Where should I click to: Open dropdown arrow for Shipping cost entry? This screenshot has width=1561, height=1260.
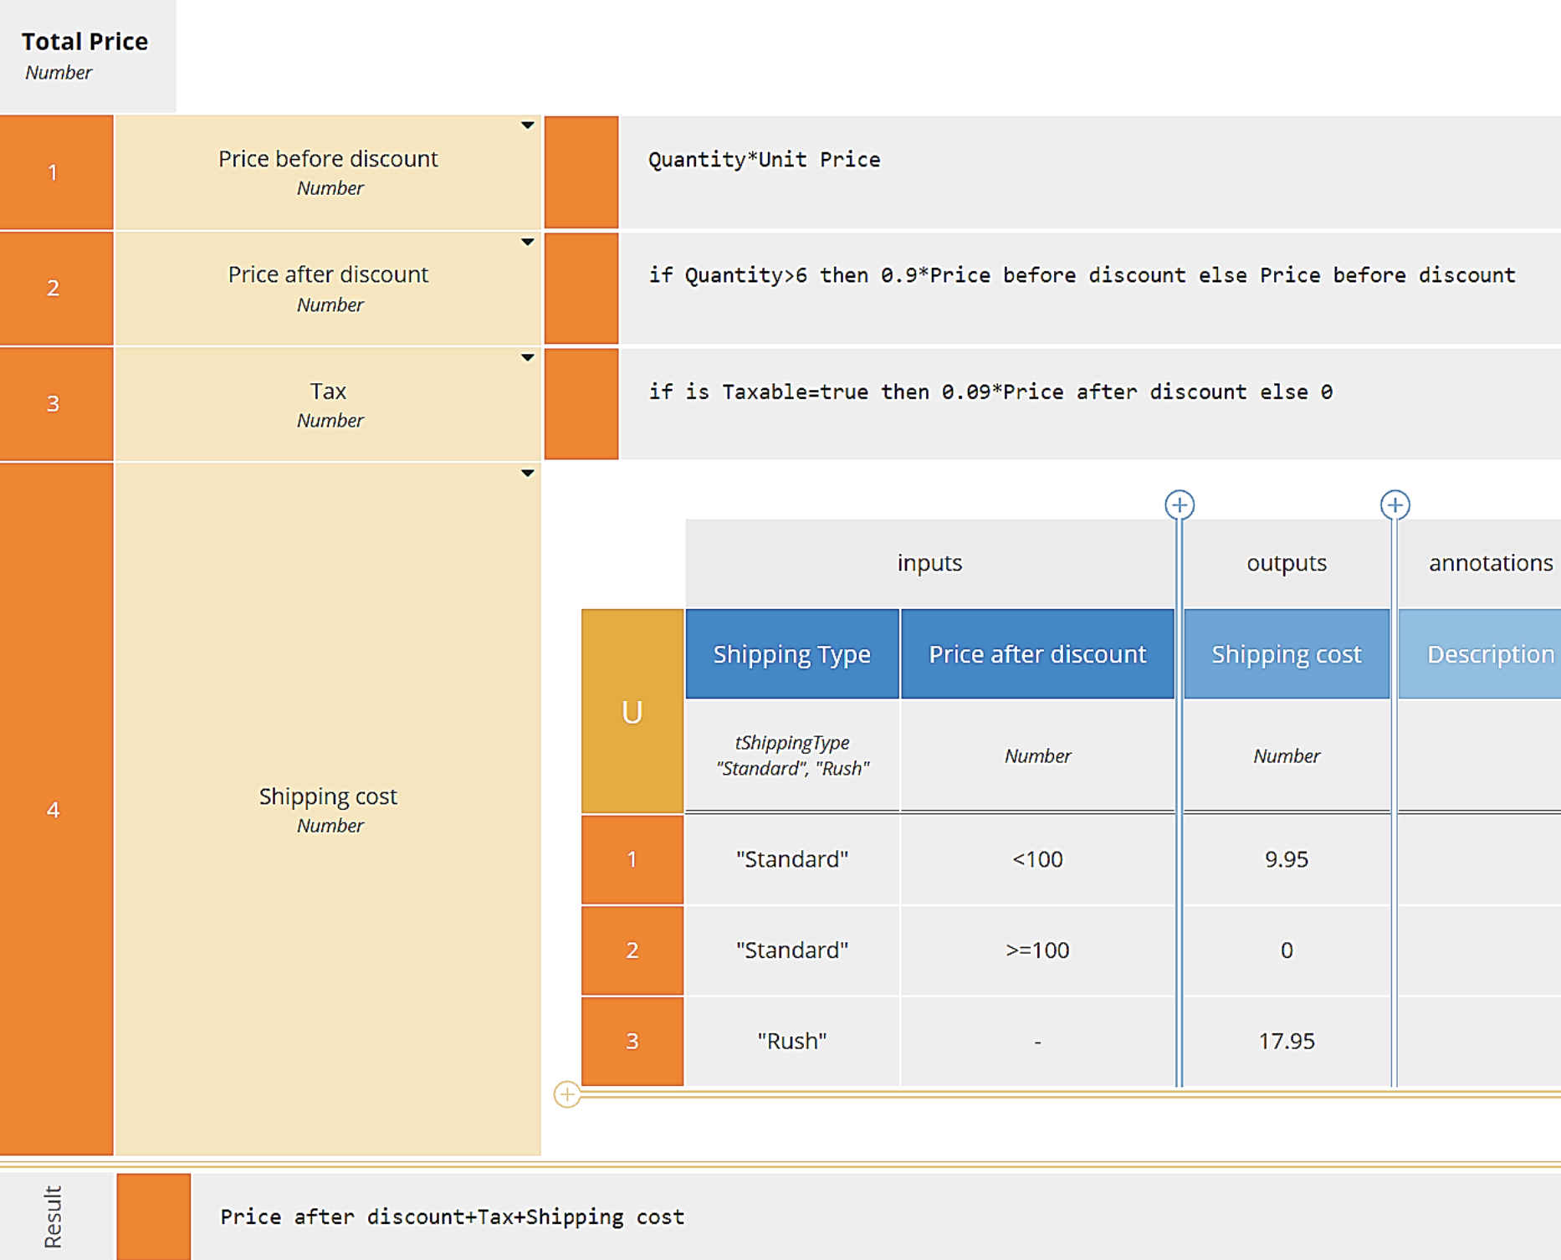tap(527, 473)
